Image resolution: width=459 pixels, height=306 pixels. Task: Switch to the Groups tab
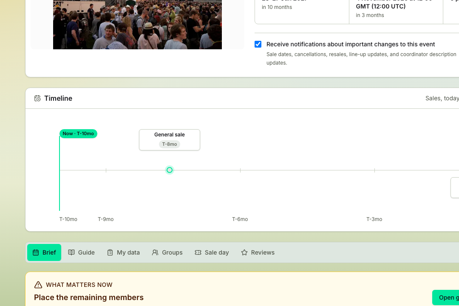pos(167,252)
